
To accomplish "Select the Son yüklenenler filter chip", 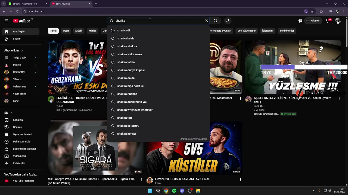I will tap(247, 31).
